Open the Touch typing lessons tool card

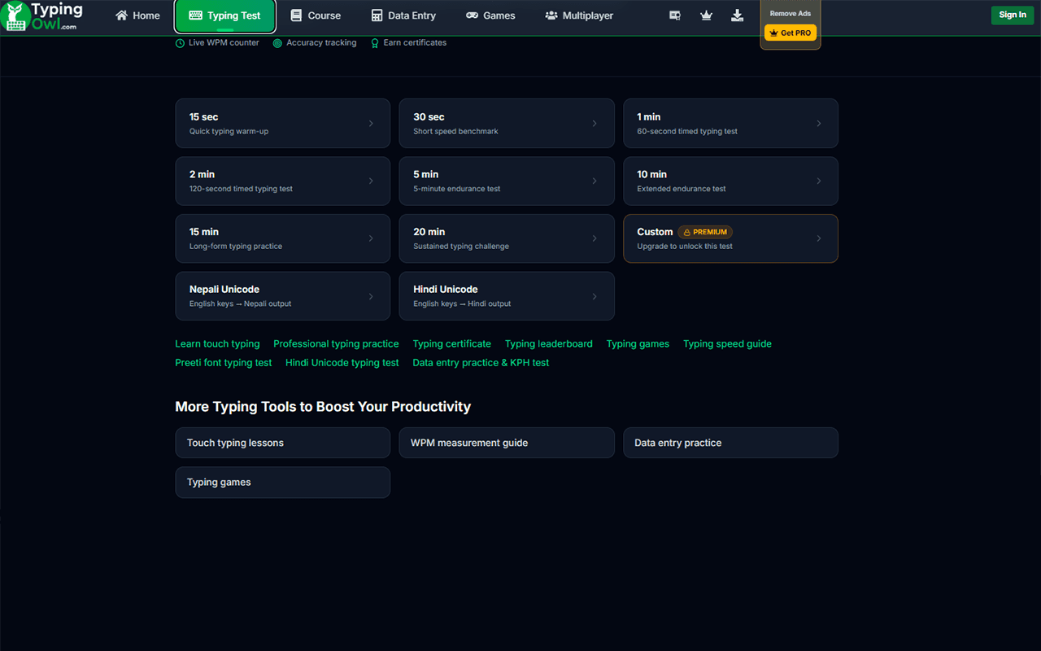283,443
